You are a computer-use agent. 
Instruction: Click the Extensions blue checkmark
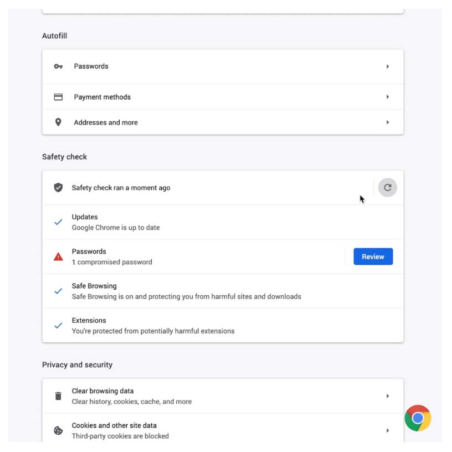(x=58, y=326)
